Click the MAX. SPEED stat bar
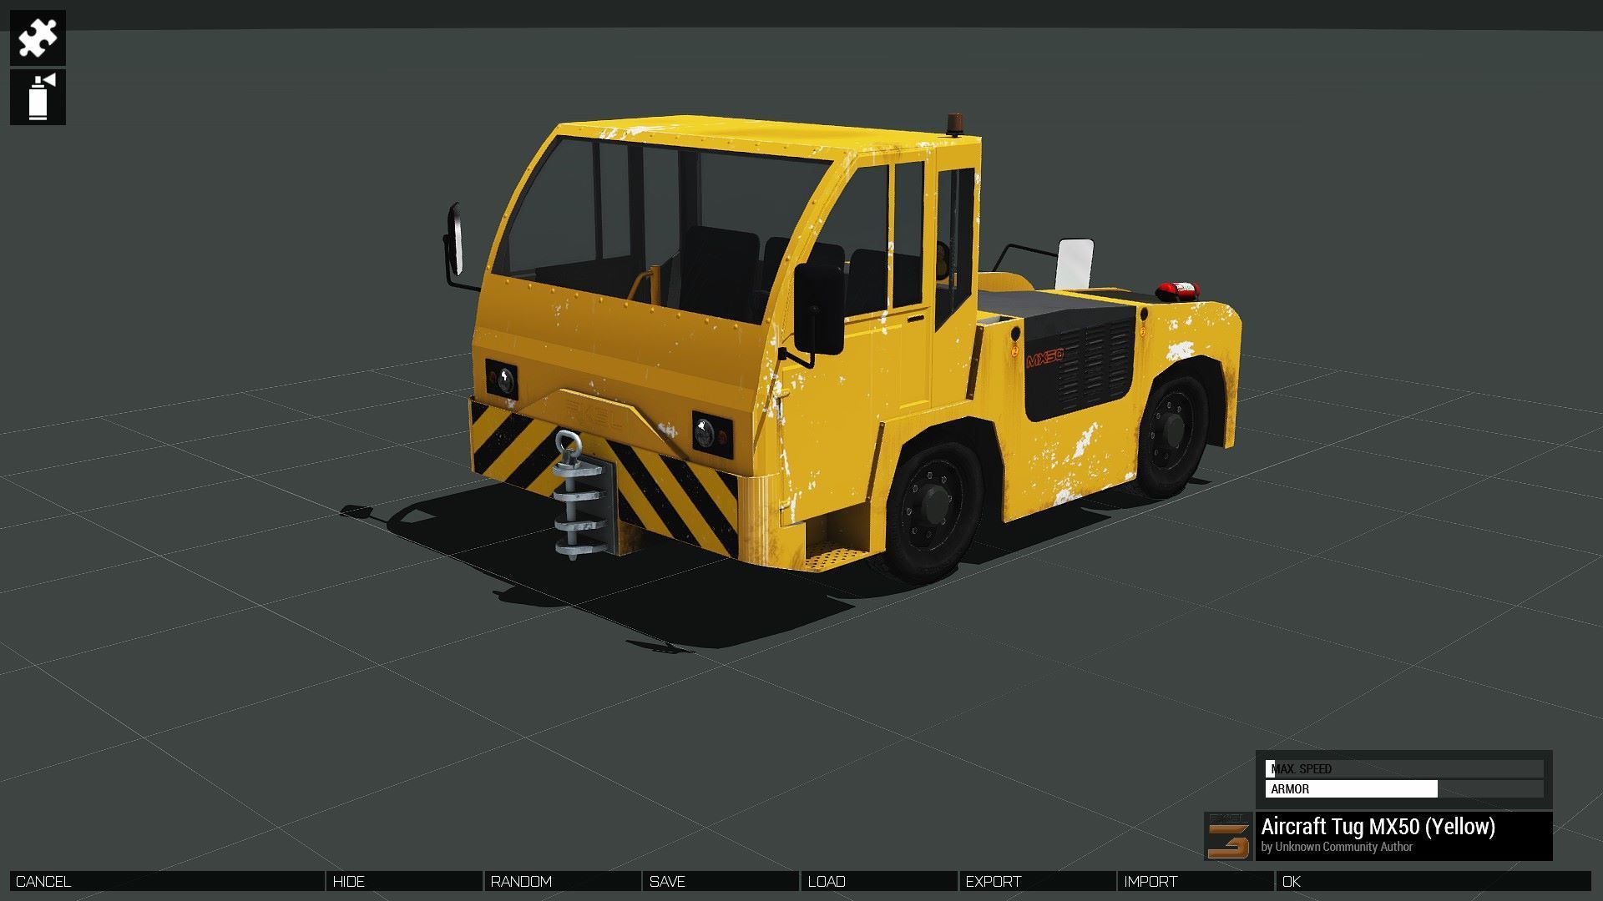Screen dimensions: 1603x901 point(1404,768)
